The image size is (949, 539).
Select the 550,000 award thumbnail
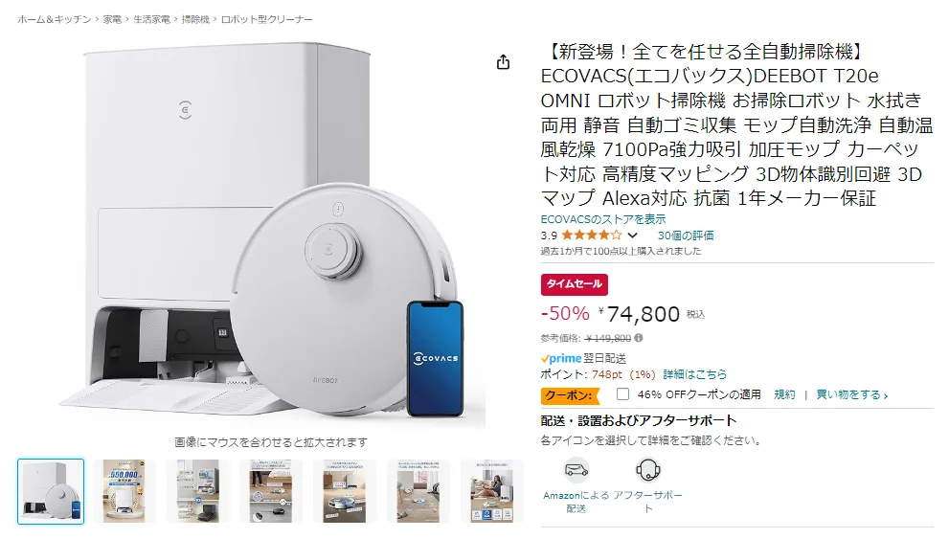click(x=124, y=491)
